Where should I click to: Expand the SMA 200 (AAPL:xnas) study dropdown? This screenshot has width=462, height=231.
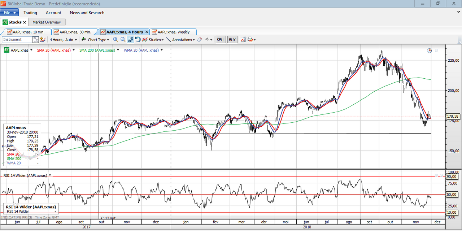[x=118, y=50]
